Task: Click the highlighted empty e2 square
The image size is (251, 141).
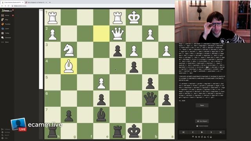Action: click(x=101, y=34)
